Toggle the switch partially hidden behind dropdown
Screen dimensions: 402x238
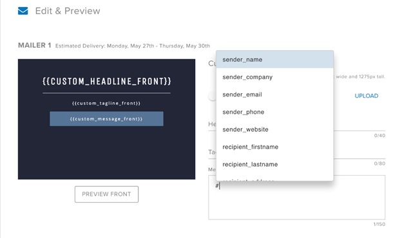pyautogui.click(x=213, y=96)
